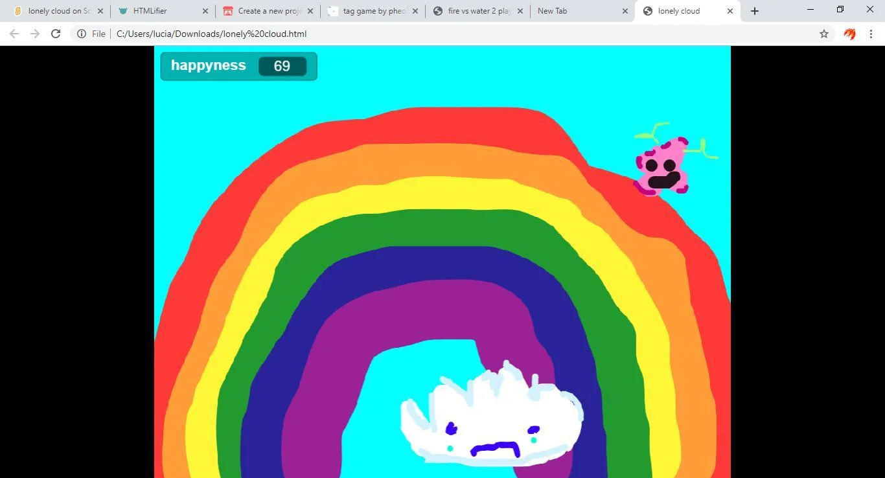Screen dimensions: 885x478
Task: Close the 'lonely cloud on Sc' tab
Action: pos(100,11)
